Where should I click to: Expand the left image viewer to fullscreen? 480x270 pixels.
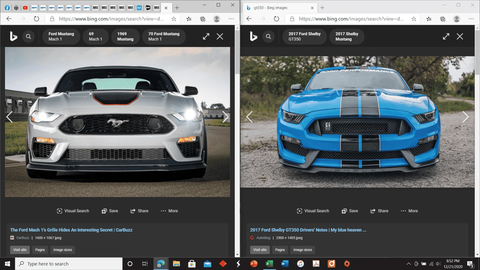(206, 36)
